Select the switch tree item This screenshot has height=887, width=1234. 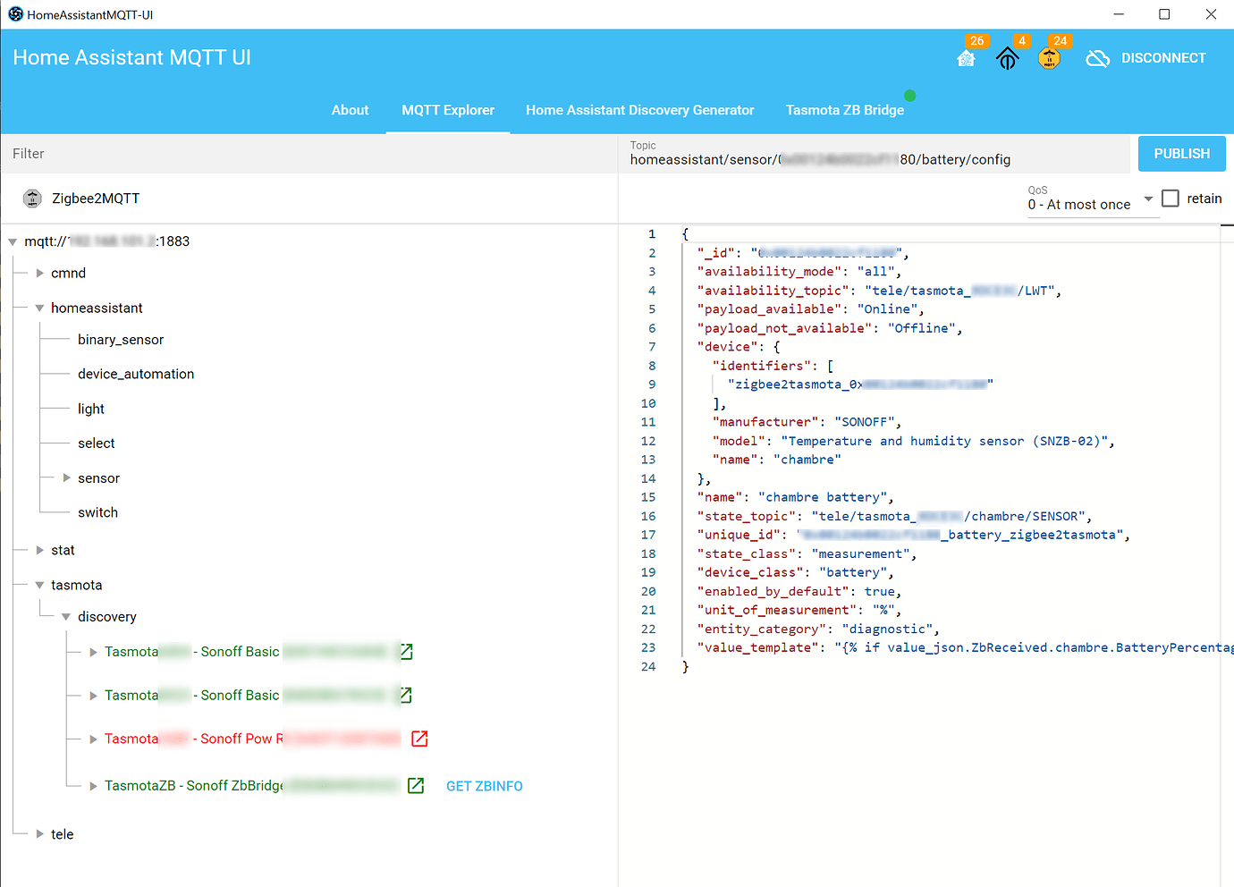coord(97,512)
